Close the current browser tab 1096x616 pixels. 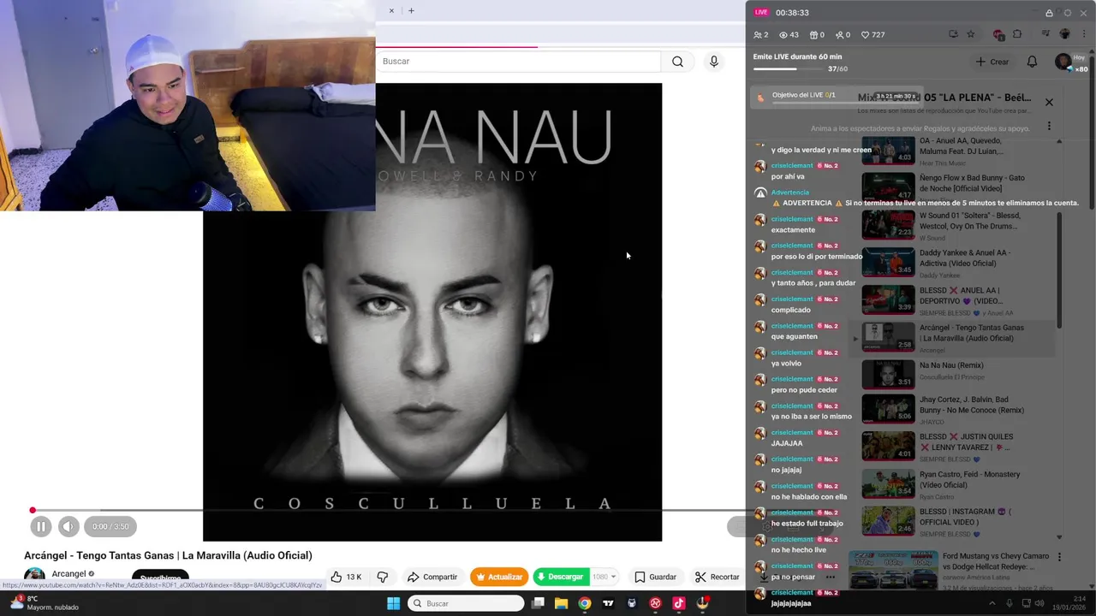(391, 11)
